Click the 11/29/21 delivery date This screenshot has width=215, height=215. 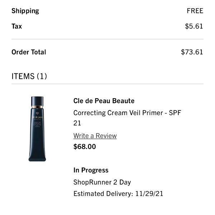tap(149, 194)
